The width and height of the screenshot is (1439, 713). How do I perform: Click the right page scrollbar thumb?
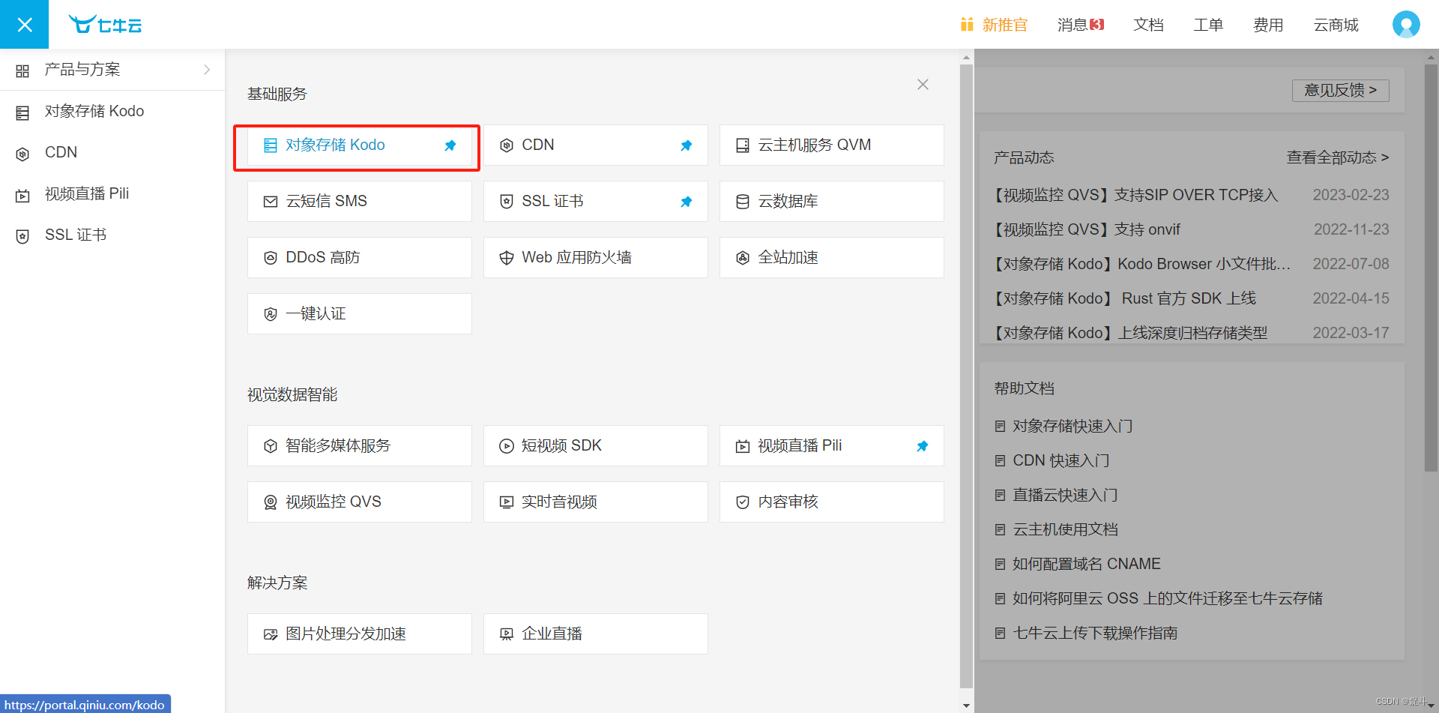point(1431,268)
